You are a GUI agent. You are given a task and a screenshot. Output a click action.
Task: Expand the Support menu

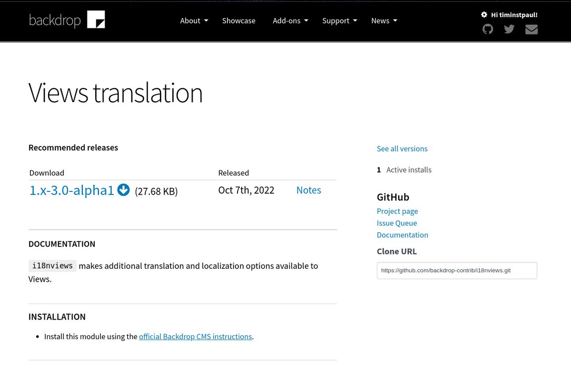click(x=340, y=20)
